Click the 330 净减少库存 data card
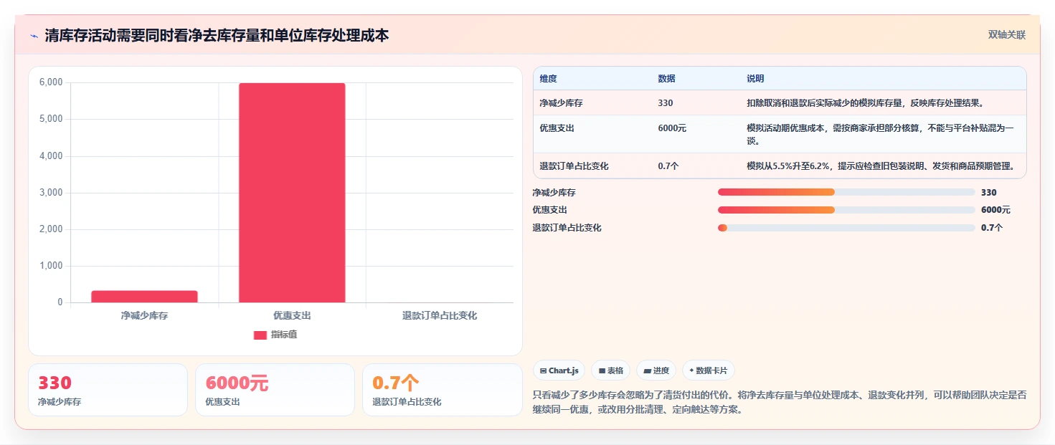The image size is (1055, 445). (x=108, y=390)
